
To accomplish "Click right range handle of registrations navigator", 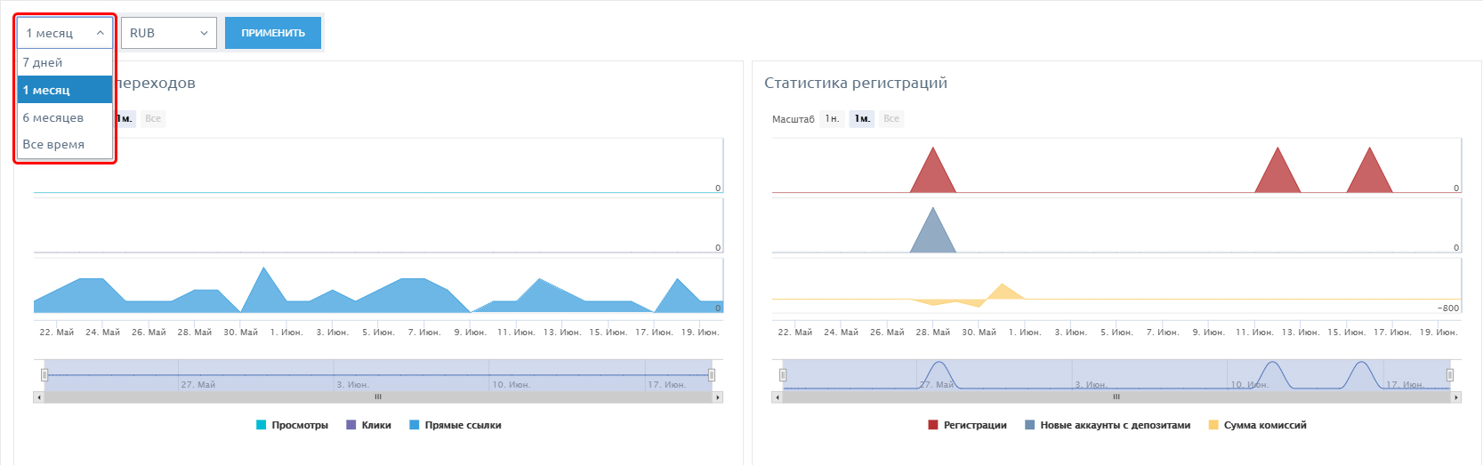I will [x=1450, y=375].
